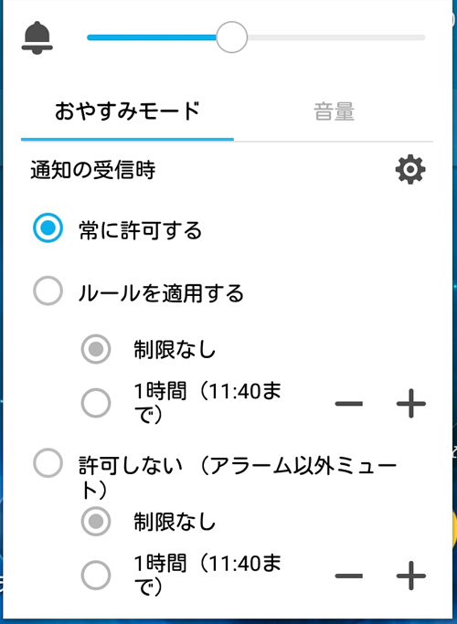Choose 1時間 (11:40まで) under ルールを適用する
This screenshot has width=457, height=624.
[96, 403]
